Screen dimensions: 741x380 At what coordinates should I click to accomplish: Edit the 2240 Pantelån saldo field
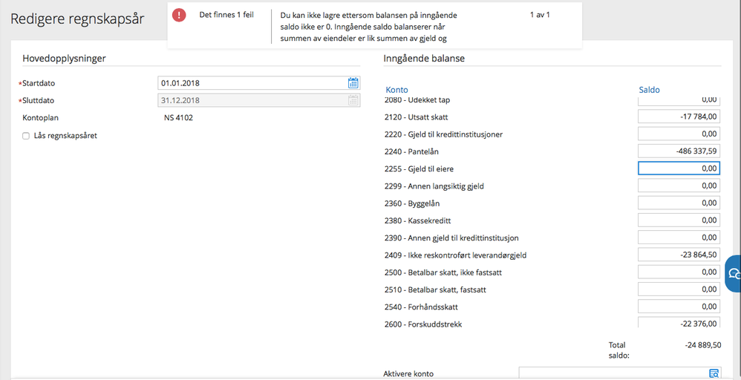click(679, 151)
